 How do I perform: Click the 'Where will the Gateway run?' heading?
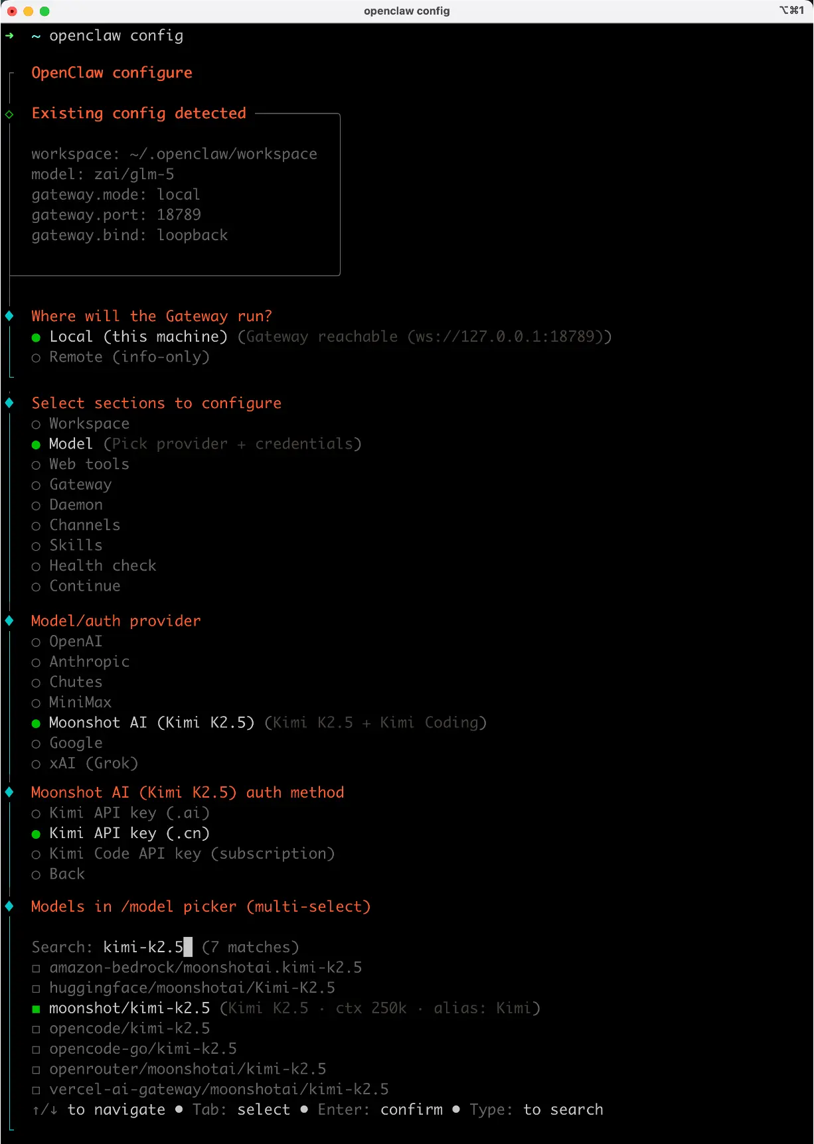(151, 317)
